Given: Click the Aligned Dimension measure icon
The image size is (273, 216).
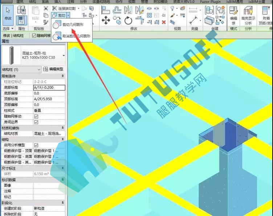Looking at the screenshot, I should (x=193, y=20).
